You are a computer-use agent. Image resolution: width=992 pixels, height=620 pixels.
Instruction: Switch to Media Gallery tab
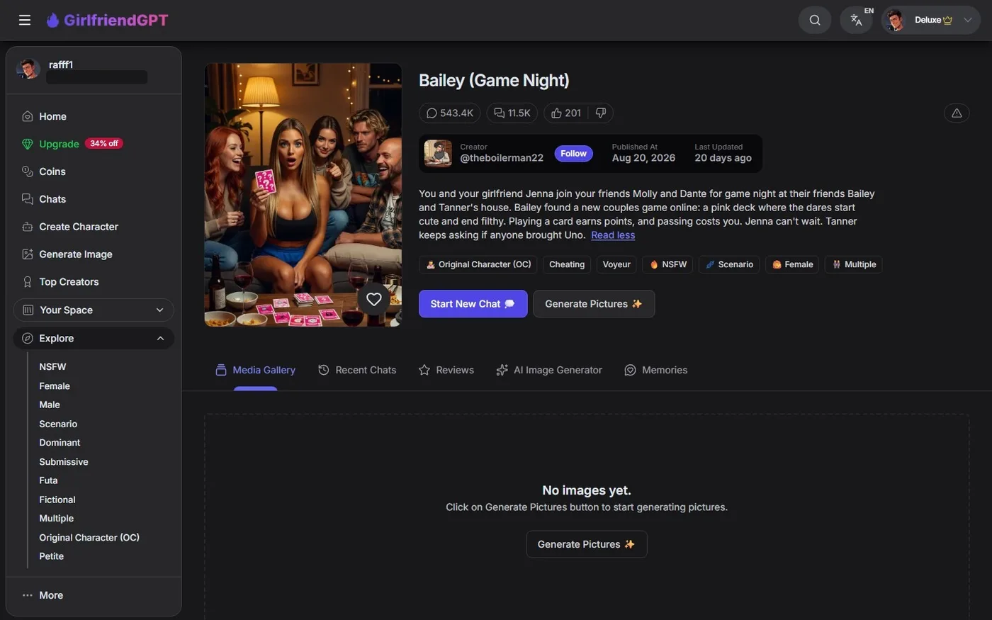pyautogui.click(x=256, y=370)
